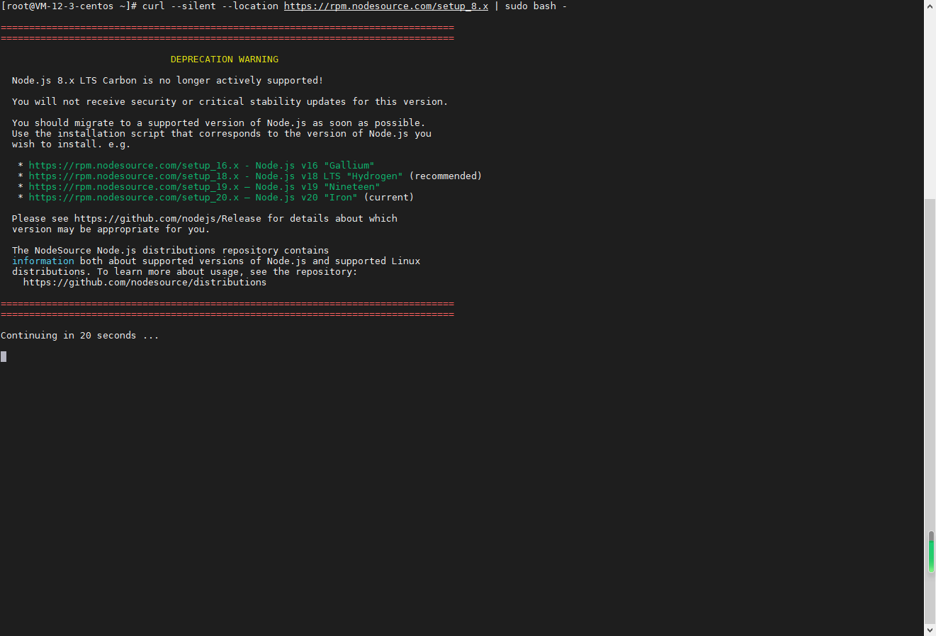936x636 pixels.
Task: Click the terminal cursor block
Action: pyautogui.click(x=4, y=356)
